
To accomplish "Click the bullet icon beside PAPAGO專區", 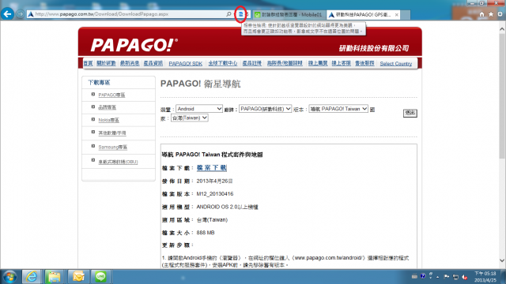I will [x=93, y=95].
